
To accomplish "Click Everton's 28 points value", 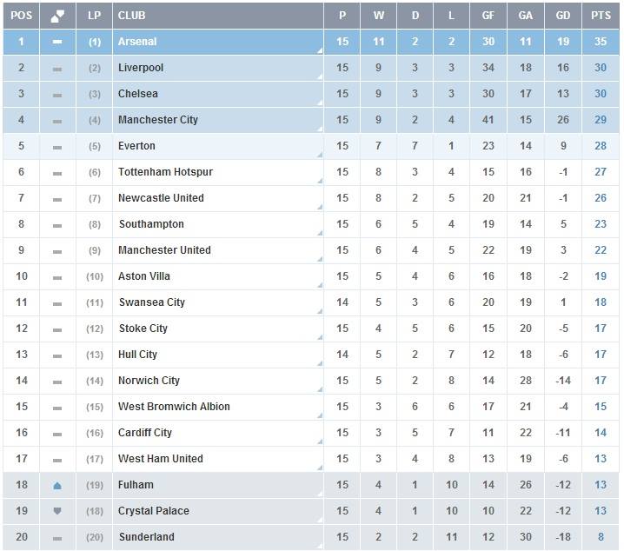I will [x=601, y=146].
